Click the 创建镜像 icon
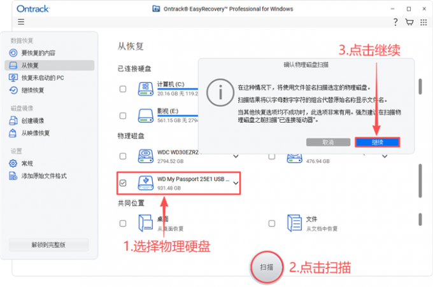The image size is (433, 287). 13,120
